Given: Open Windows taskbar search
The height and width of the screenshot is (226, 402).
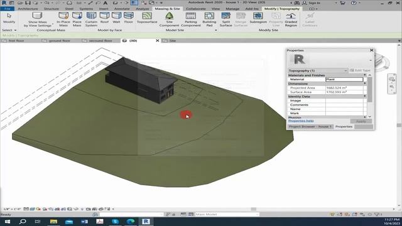Looking at the screenshot, I should (23, 222).
